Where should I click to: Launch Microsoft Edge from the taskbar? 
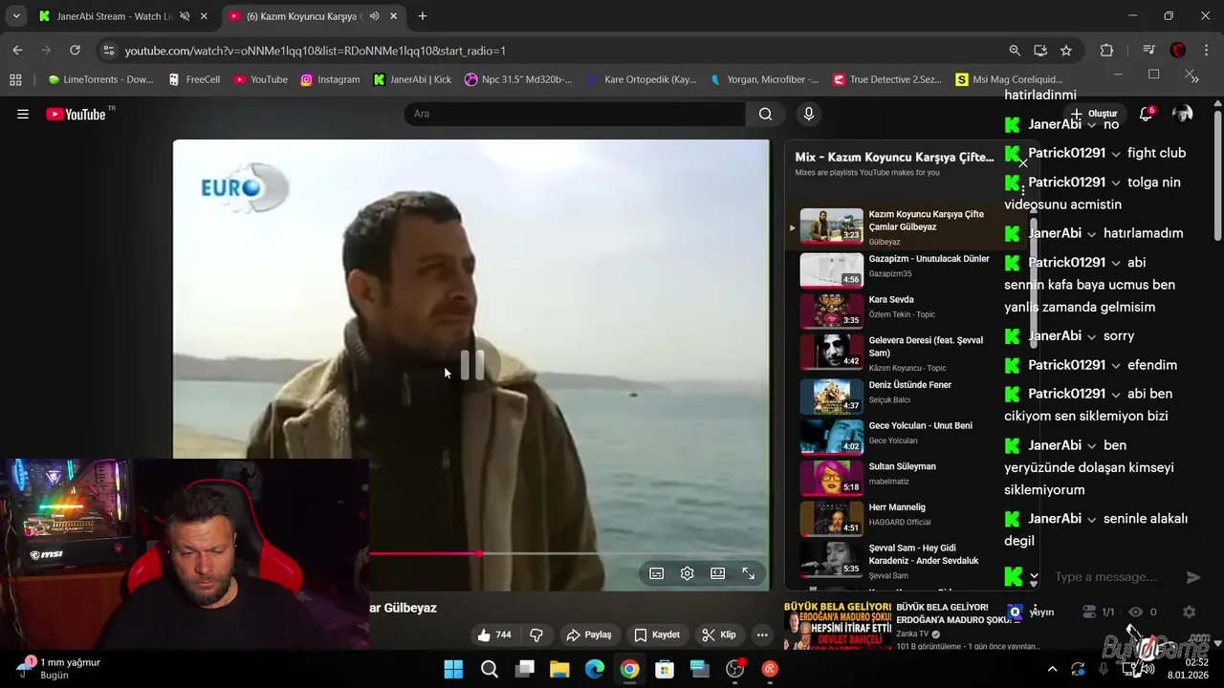tap(595, 669)
